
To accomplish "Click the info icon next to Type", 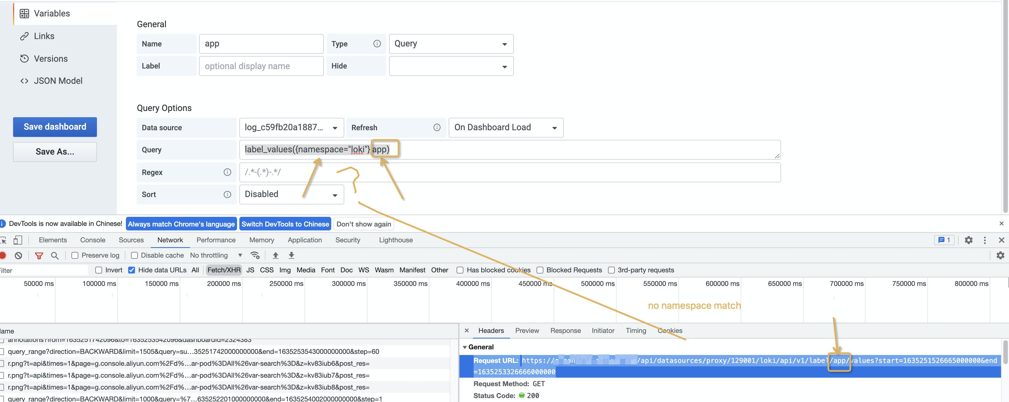I will [x=377, y=44].
